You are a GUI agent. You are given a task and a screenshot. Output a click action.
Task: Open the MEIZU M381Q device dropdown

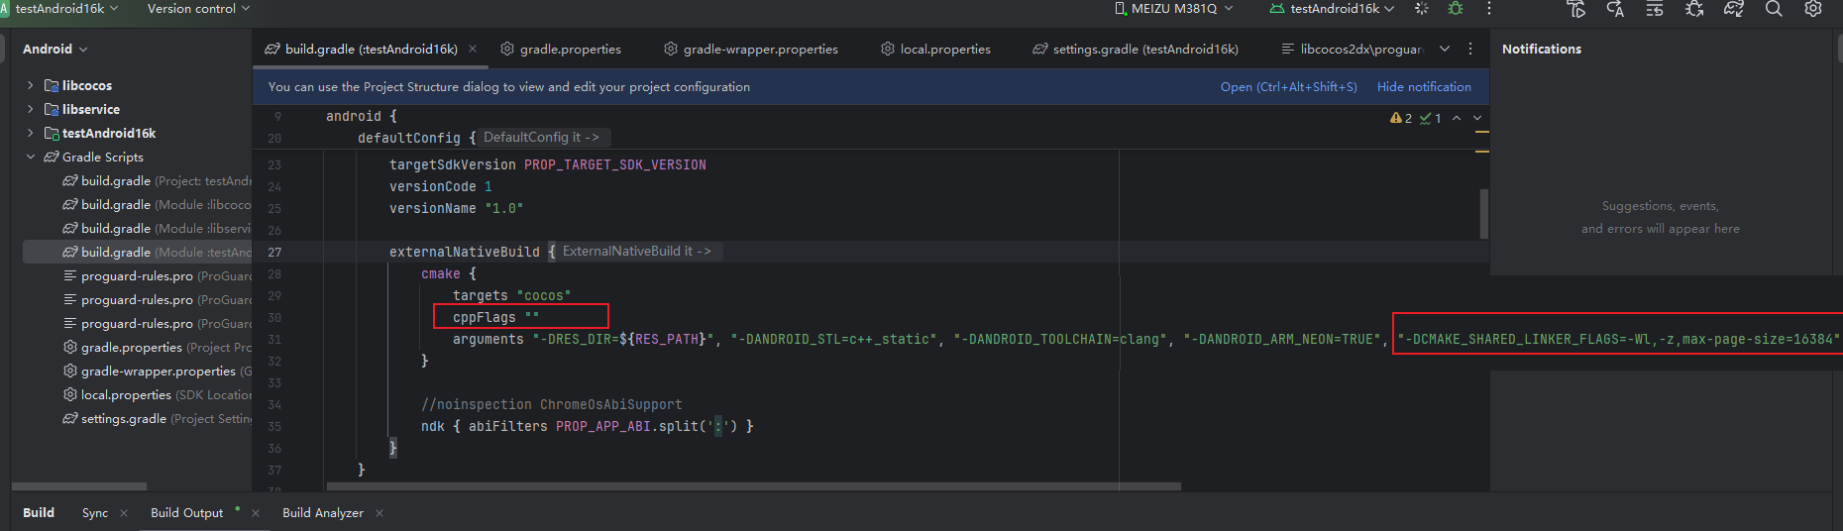pyautogui.click(x=1174, y=9)
